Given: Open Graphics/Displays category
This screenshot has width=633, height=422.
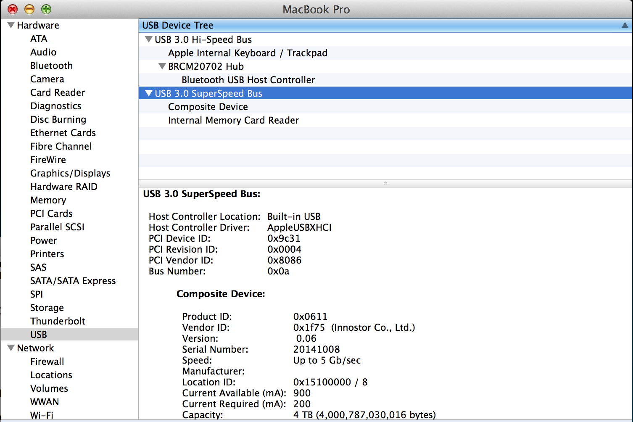Looking at the screenshot, I should click(x=70, y=173).
